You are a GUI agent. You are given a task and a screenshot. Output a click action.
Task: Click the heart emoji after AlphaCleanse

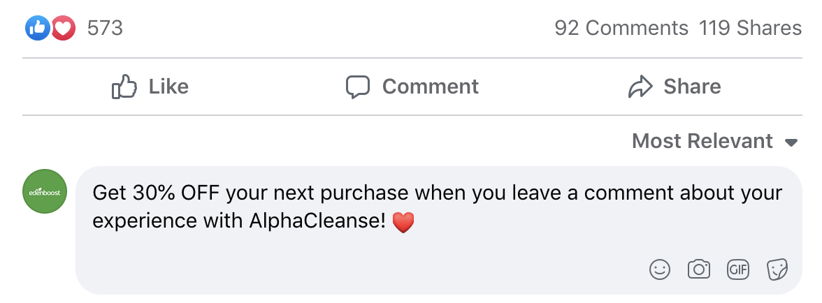click(x=403, y=223)
